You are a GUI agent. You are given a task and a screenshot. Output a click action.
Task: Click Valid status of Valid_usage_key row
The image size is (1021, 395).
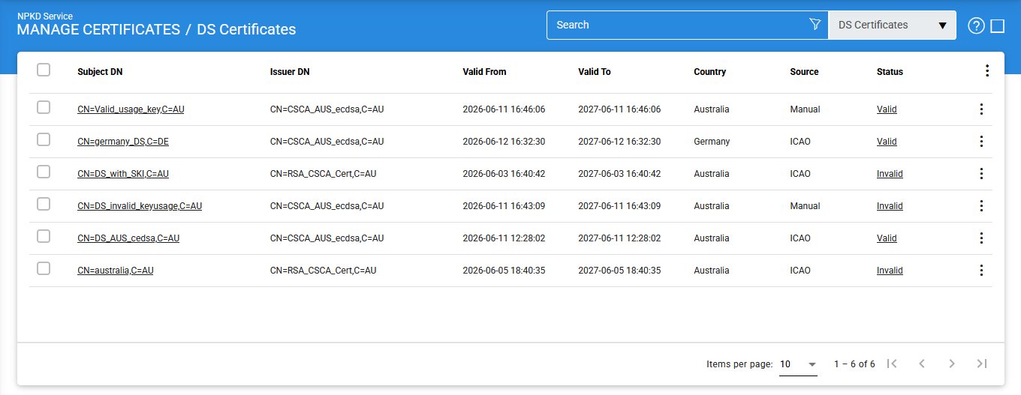[x=887, y=109]
